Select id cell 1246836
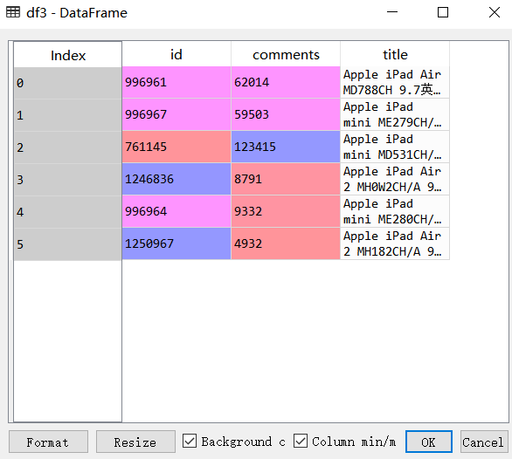512x459 pixels. [176, 179]
